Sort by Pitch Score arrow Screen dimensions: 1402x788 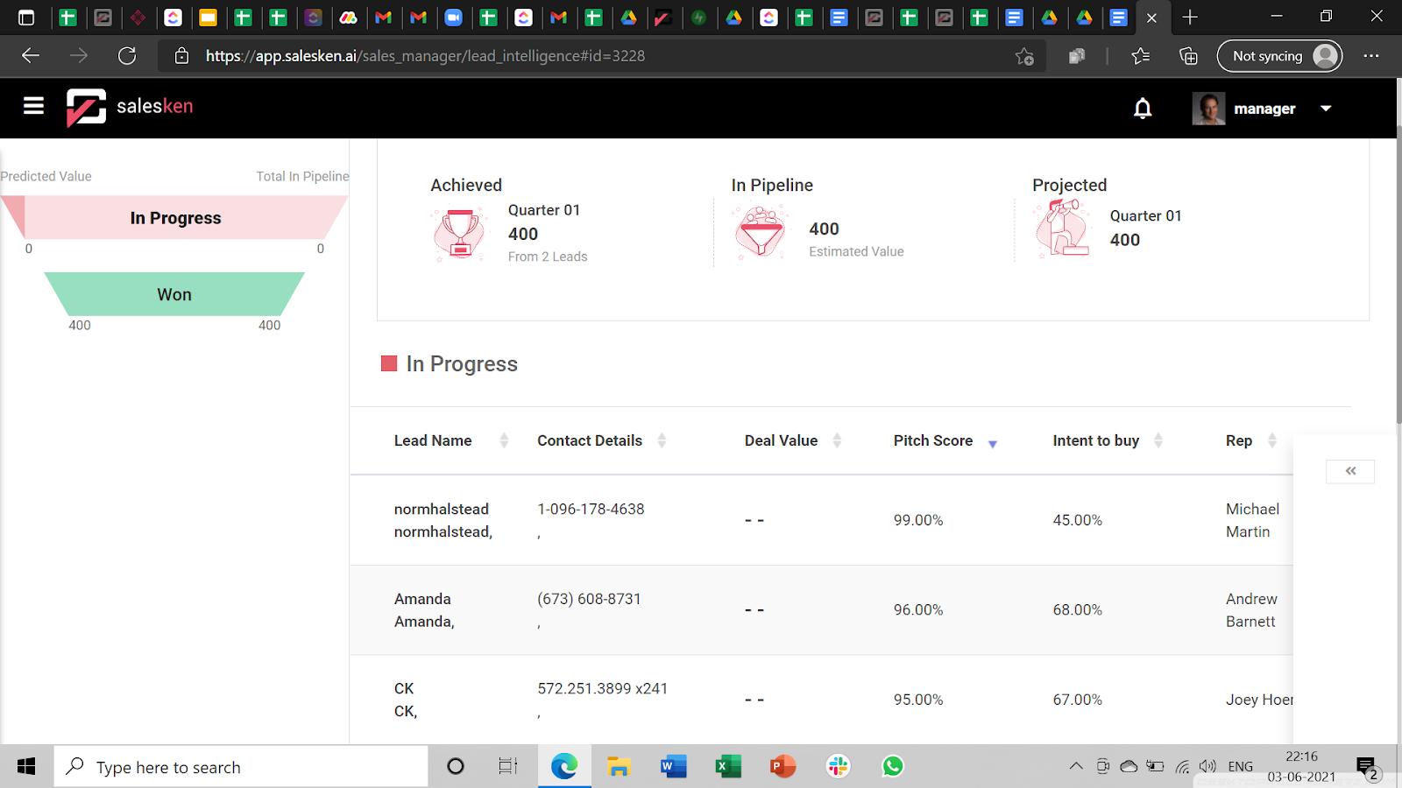993,444
